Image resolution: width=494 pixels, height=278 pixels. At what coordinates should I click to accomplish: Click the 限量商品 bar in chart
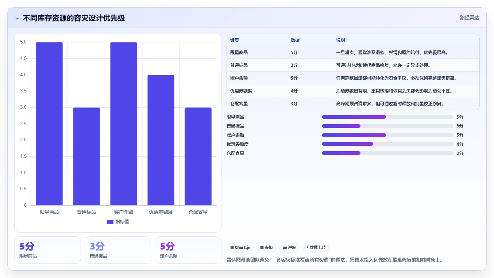pos(49,124)
